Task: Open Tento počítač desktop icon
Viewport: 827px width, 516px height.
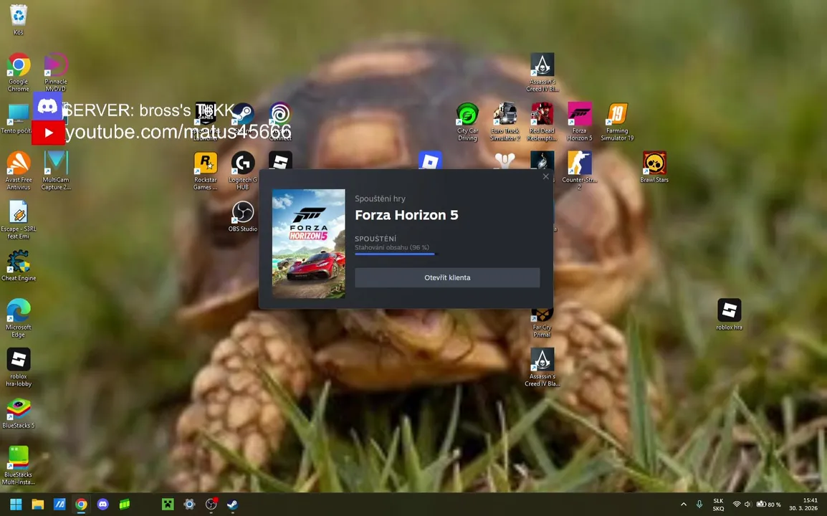Action: coord(17,119)
